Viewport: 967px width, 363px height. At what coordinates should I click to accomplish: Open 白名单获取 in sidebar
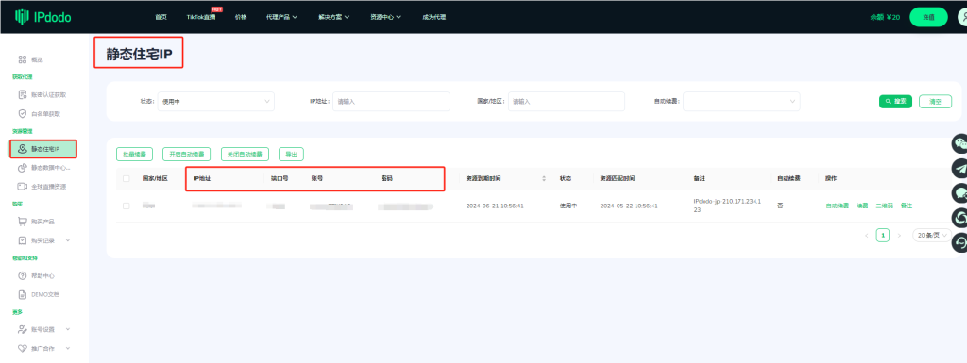[39, 114]
